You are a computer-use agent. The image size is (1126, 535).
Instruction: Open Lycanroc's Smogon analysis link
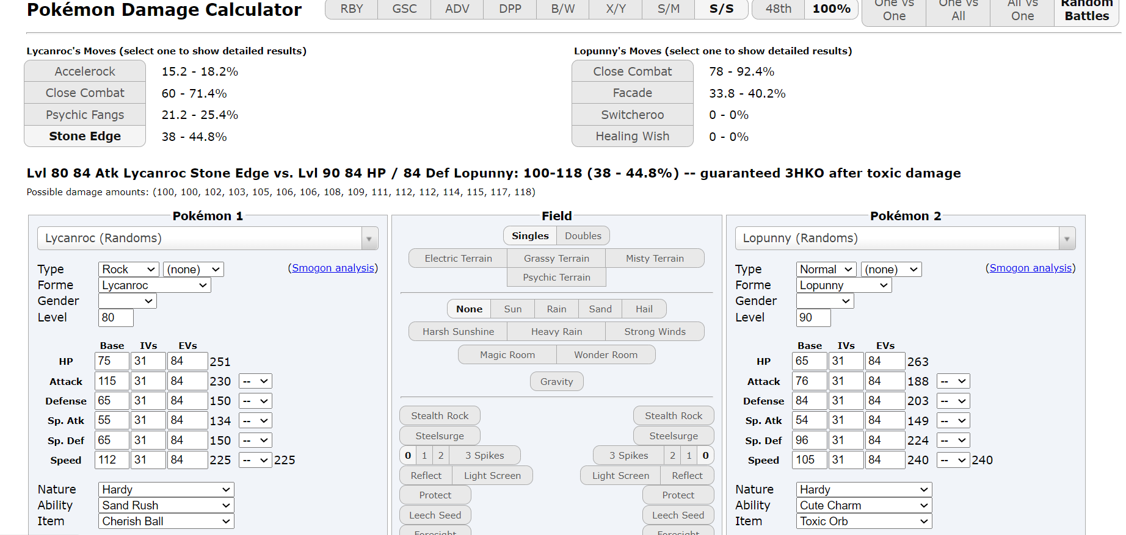click(x=333, y=268)
